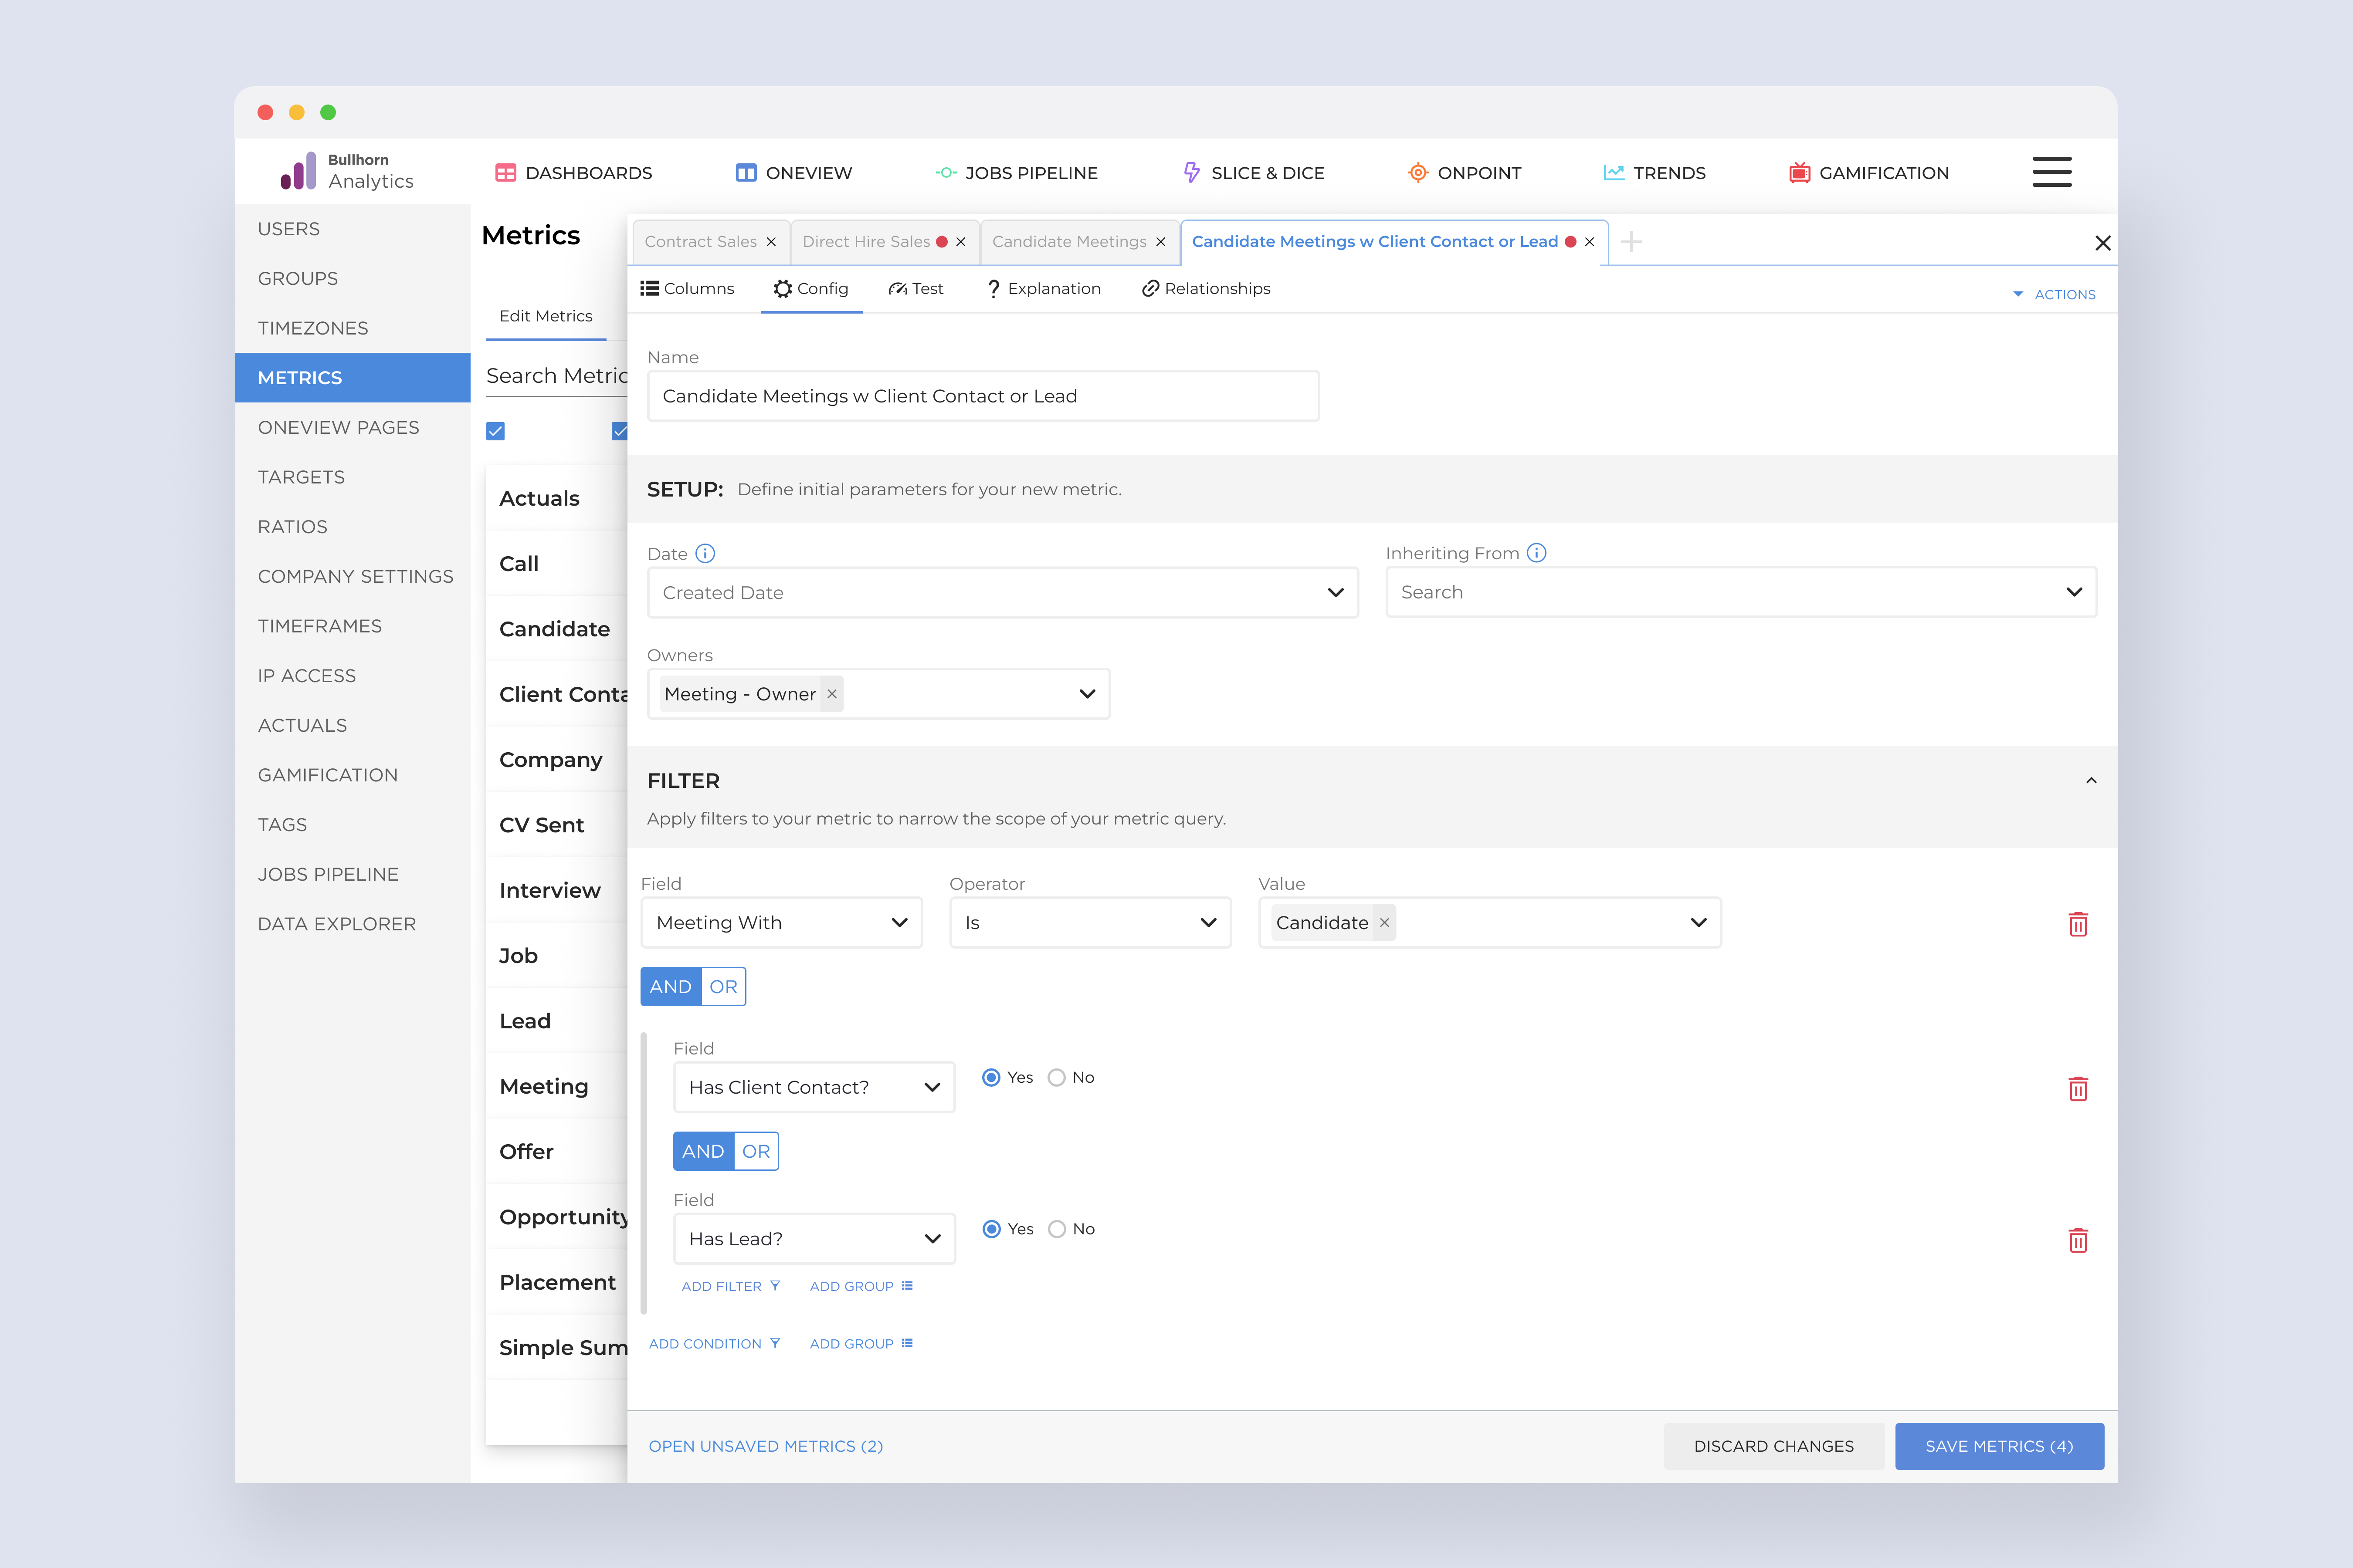Open the Has Lead? field dropdown
This screenshot has height=1568, width=2353.
click(x=814, y=1239)
